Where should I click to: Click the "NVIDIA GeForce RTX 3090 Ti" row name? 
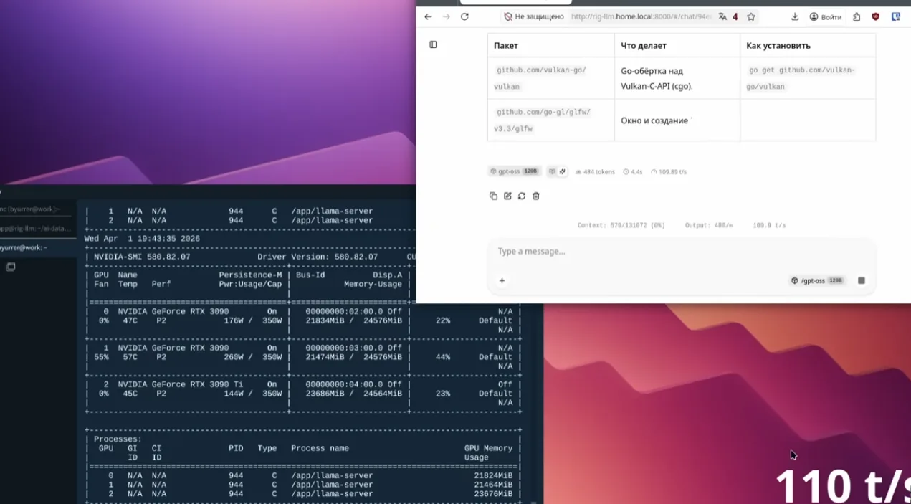(181, 384)
